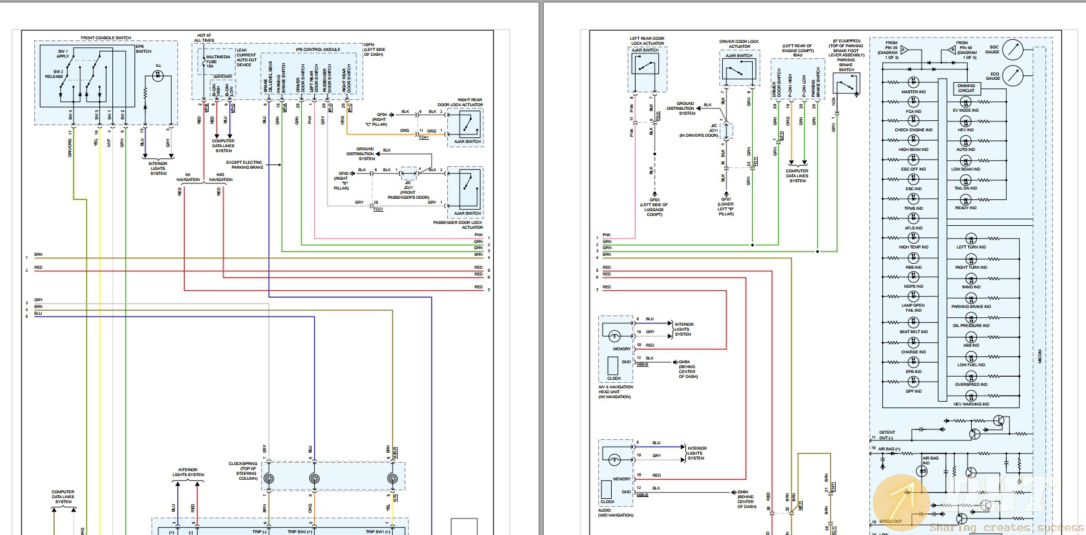The image size is (1086, 535).
Task: Click the "AUDIO (W/O NAVIGATION)" label
Action: [x=615, y=512]
